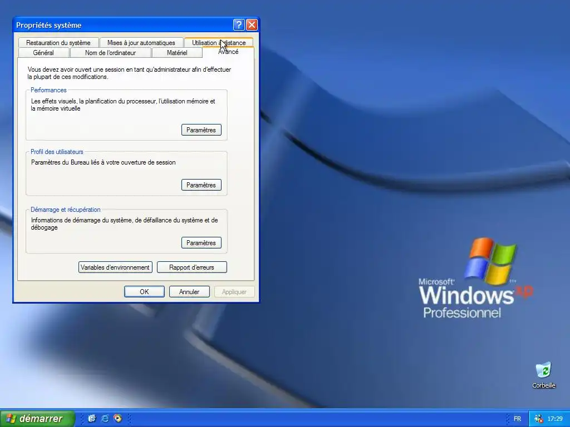The image size is (570, 427).
Task: Click the Rapport d'erreurs button
Action: point(191,267)
